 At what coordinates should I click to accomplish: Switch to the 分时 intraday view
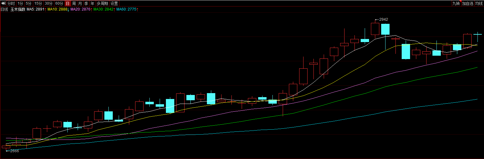[x=11, y=3]
